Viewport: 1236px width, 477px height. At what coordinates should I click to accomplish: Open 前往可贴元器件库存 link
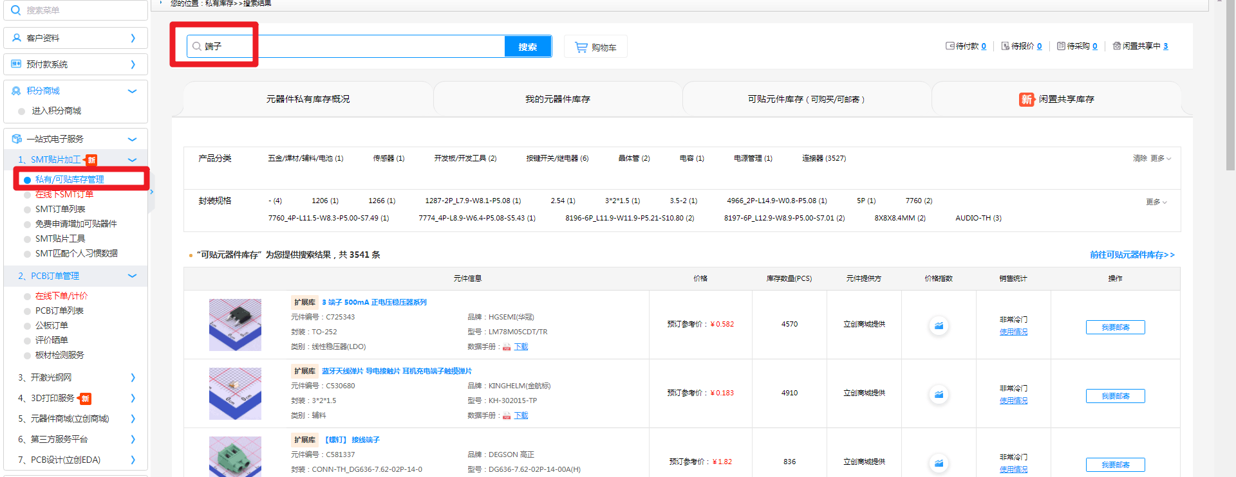[x=1132, y=255]
